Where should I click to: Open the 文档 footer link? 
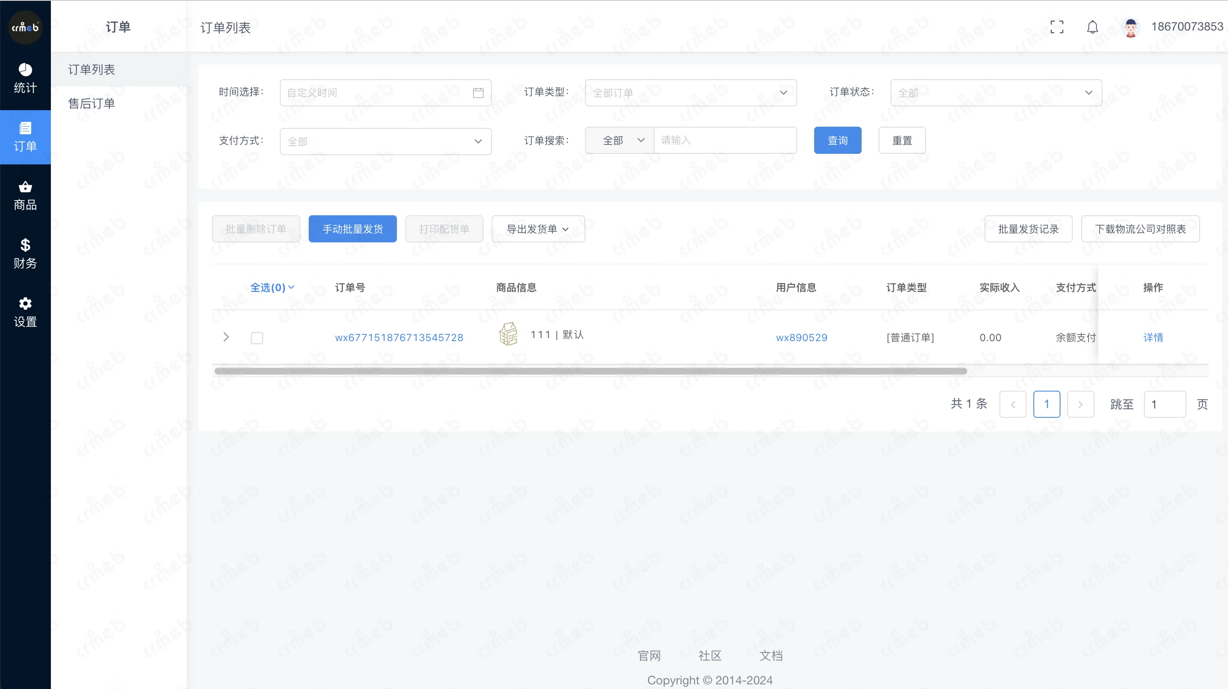click(x=771, y=656)
